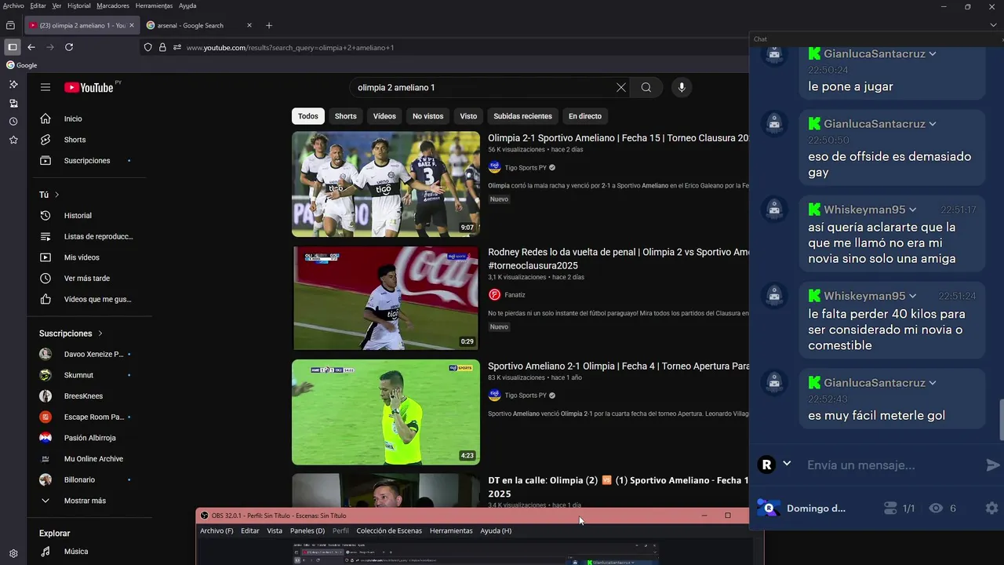Open Google bookmark in bookmarks bar
This screenshot has height=565, width=1004.
[21, 65]
